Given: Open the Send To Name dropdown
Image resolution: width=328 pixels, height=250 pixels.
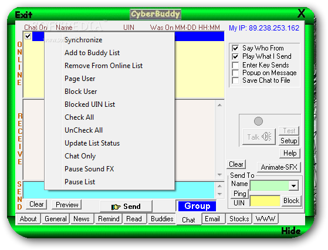Looking at the screenshot, I should click(x=294, y=186).
